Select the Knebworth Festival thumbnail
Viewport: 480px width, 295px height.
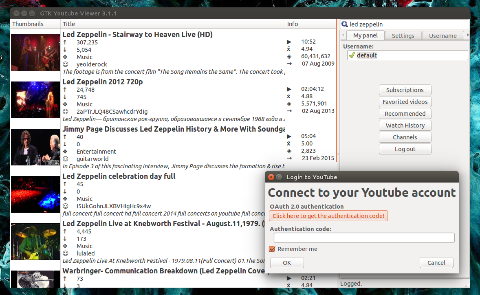tap(35, 242)
